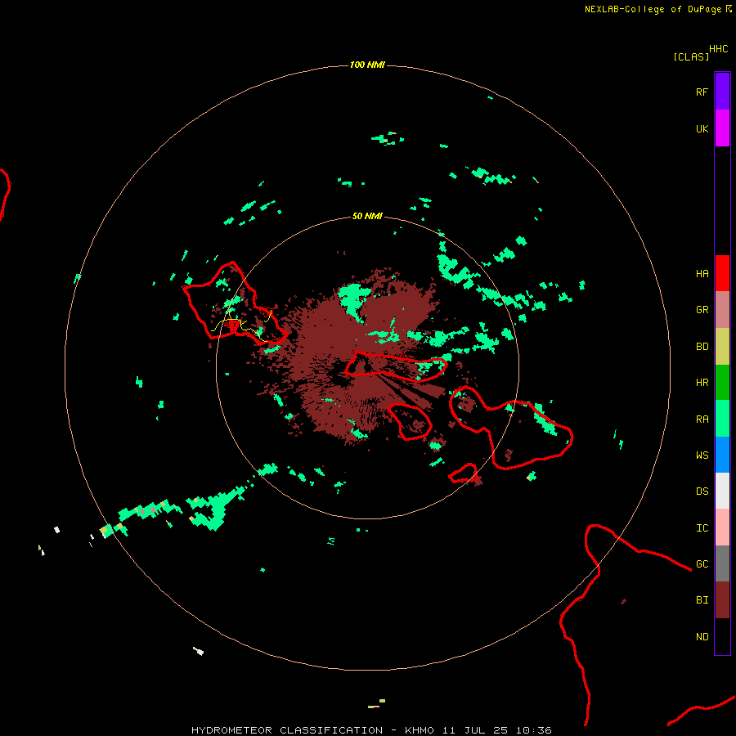Click the '50 NMI' range ring label
The height and width of the screenshot is (736, 736).
coord(367,216)
